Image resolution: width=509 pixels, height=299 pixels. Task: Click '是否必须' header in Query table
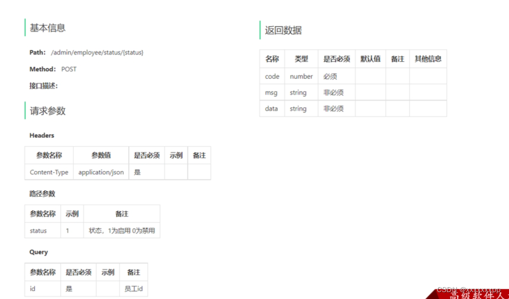78,272
